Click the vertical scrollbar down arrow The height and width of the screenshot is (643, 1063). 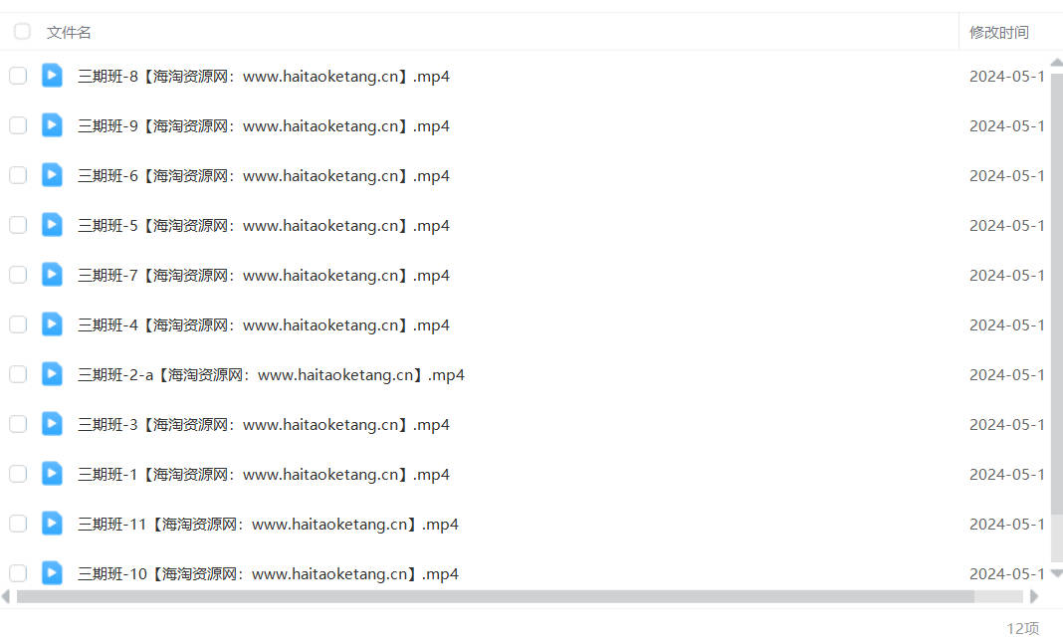(x=1056, y=573)
